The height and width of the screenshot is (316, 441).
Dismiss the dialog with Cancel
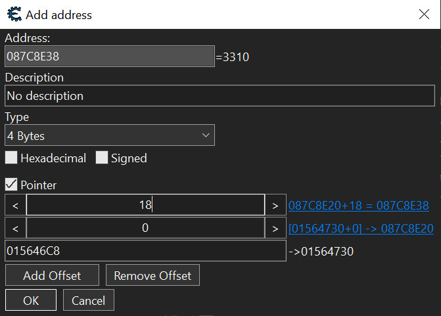pos(89,300)
